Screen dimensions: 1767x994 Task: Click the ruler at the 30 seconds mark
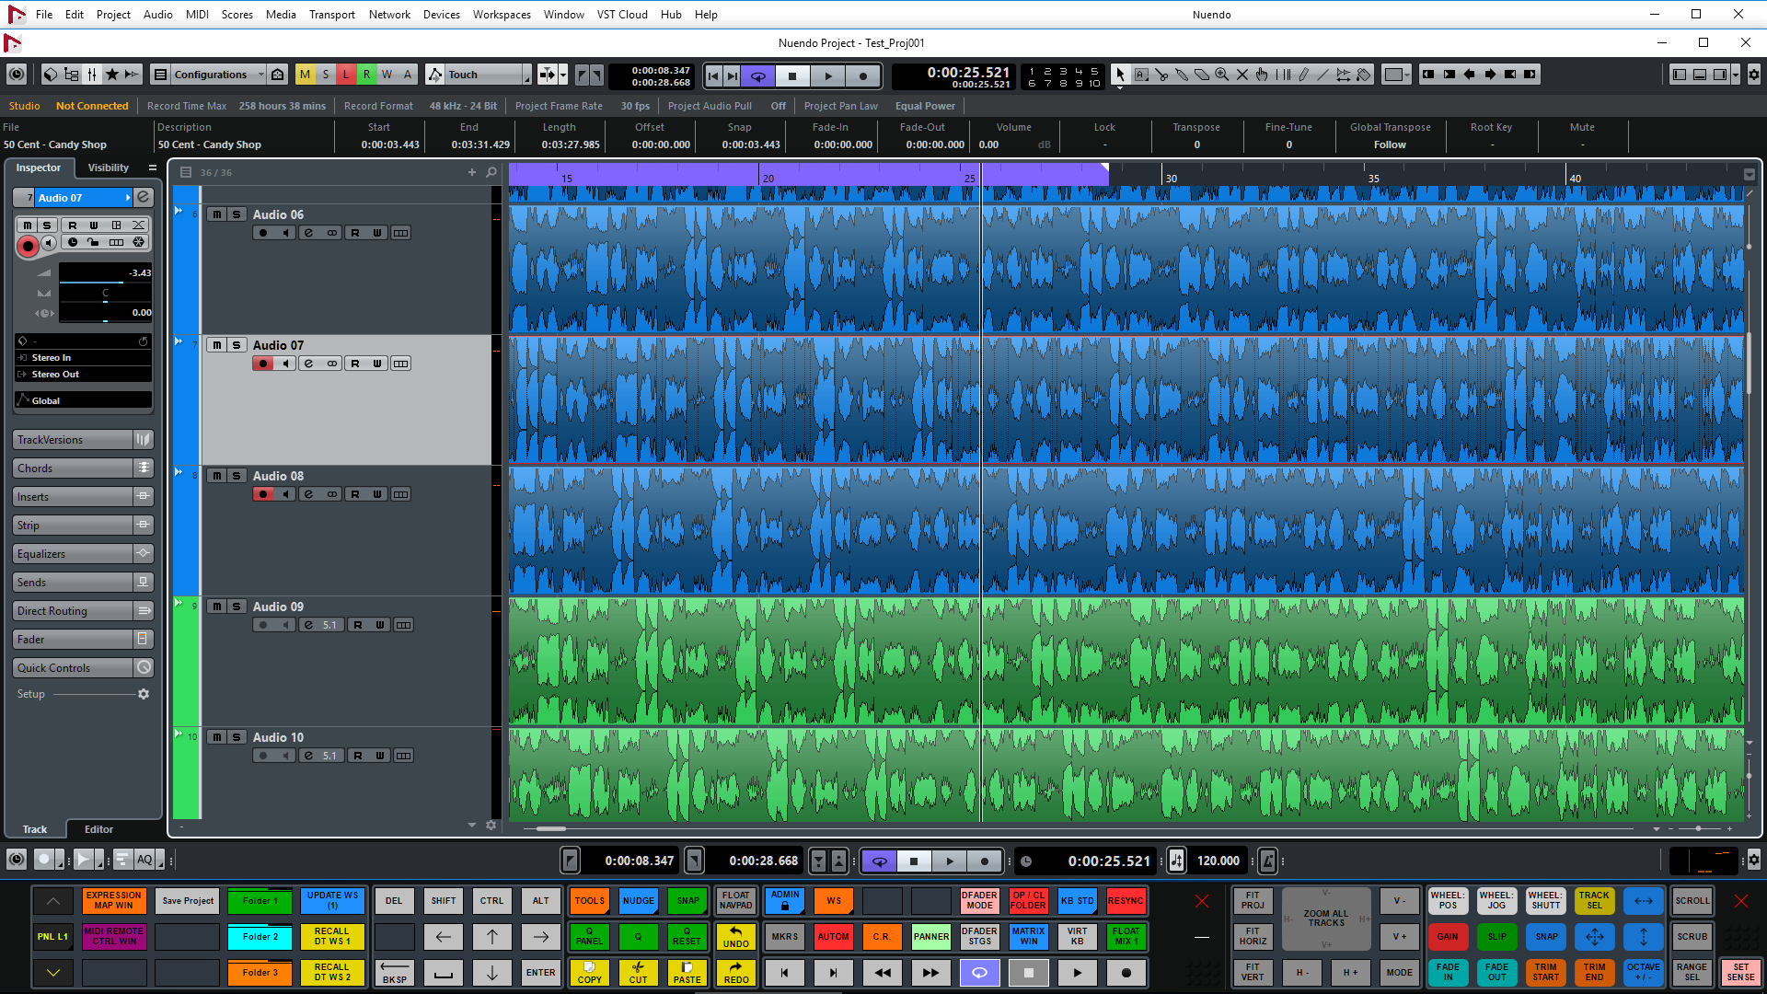(1171, 178)
